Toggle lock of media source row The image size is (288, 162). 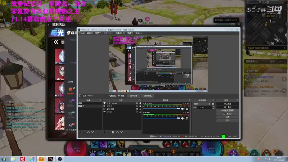(x=140, y=106)
